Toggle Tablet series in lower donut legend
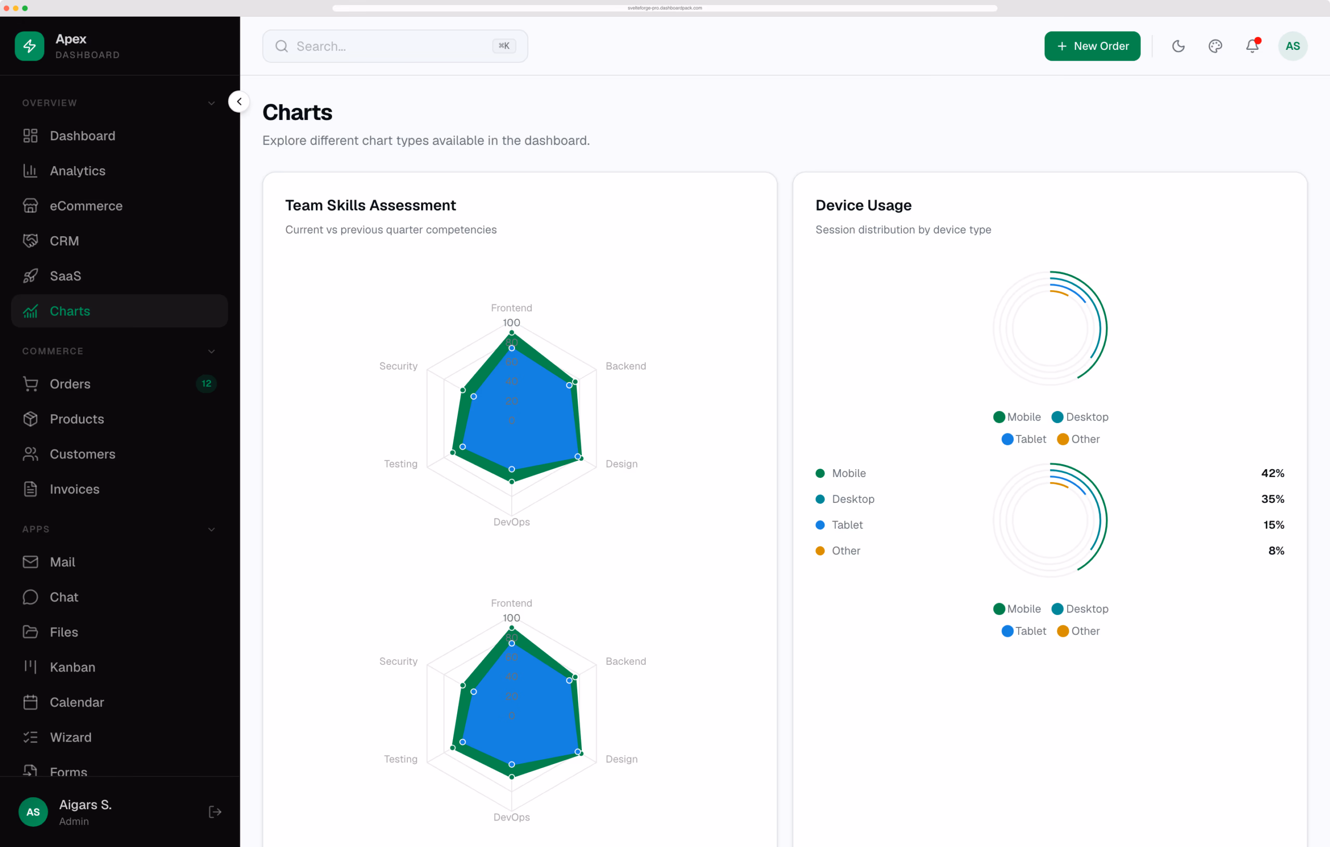The width and height of the screenshot is (1330, 847). [1023, 631]
